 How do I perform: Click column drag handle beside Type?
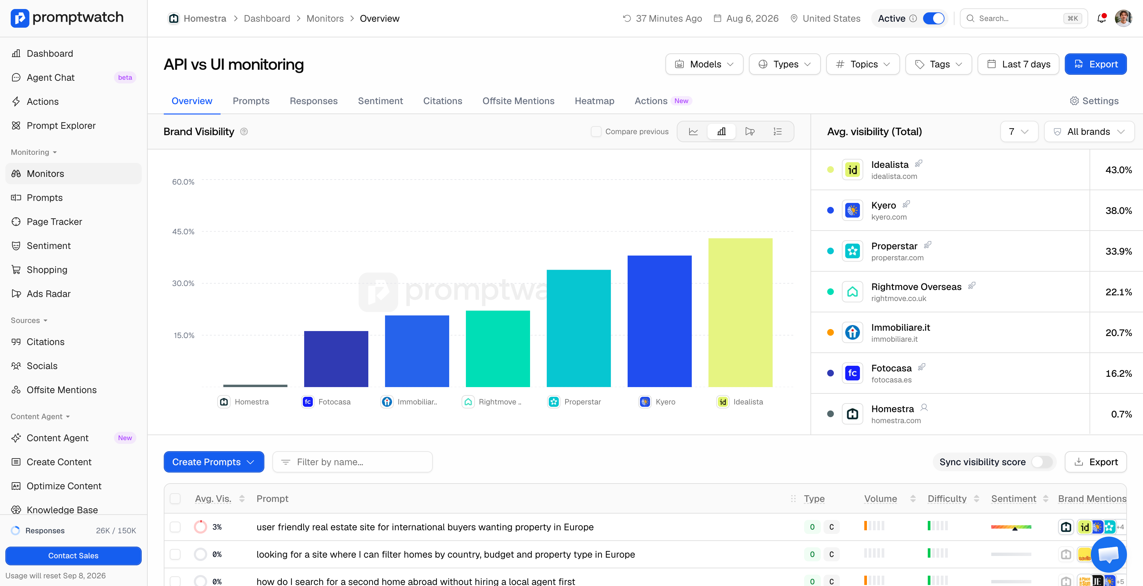pyautogui.click(x=793, y=499)
